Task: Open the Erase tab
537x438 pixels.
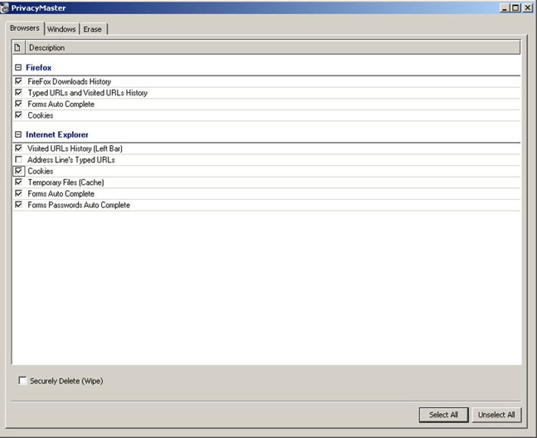Action: 93,29
